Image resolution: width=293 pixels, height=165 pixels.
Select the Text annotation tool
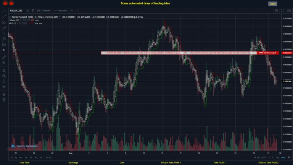4,33
